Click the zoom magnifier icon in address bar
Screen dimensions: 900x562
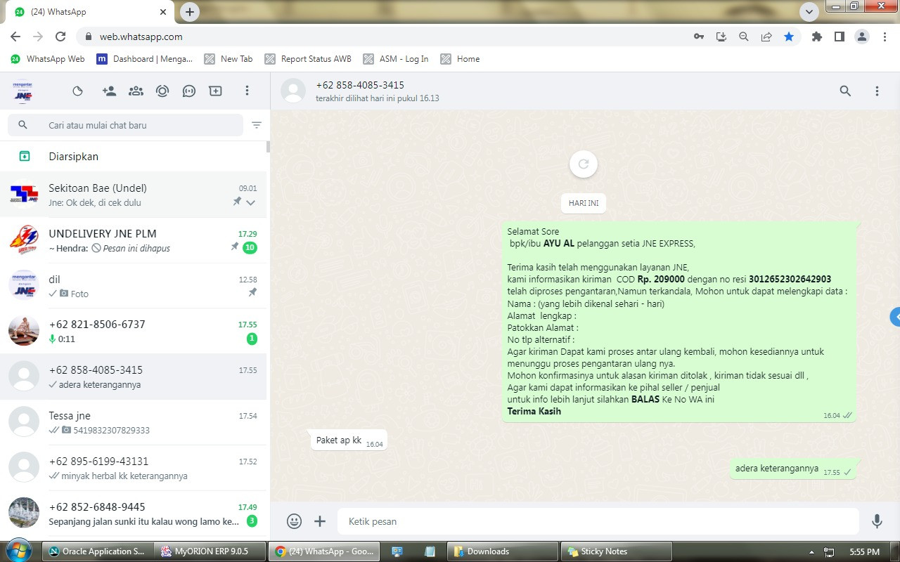744,37
